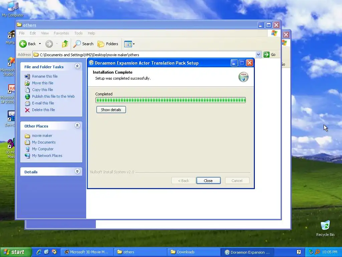
Task: Switch to Doraemon Expansion taskbar button
Action: tap(247, 252)
